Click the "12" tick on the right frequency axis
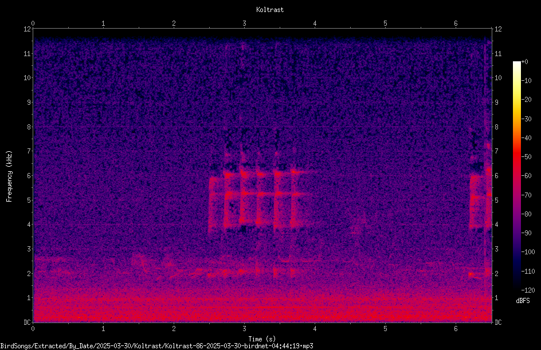541x350 pixels. point(498,29)
